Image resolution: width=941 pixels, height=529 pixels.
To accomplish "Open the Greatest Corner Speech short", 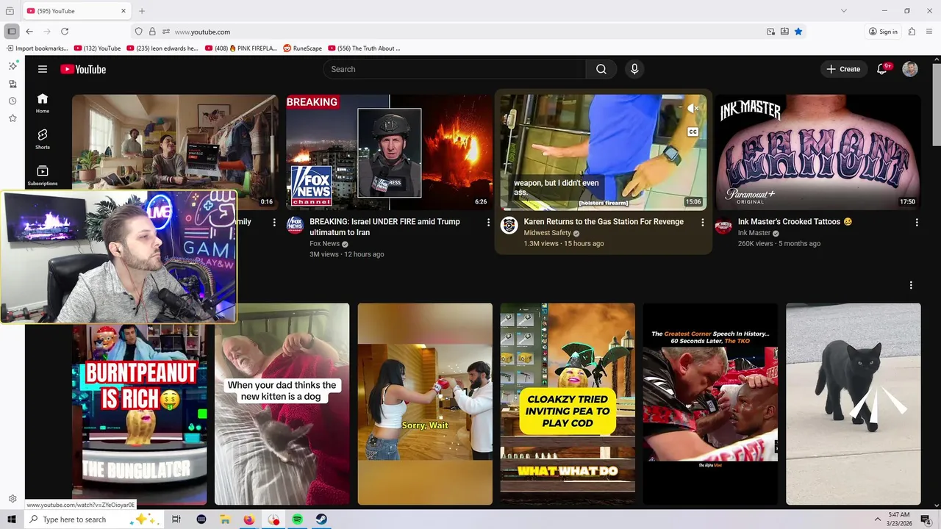I will (x=710, y=404).
